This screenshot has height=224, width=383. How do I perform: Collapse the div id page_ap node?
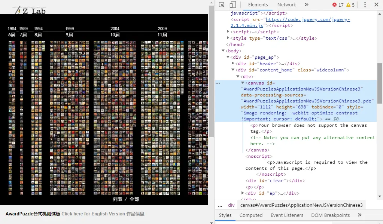click(x=228, y=57)
